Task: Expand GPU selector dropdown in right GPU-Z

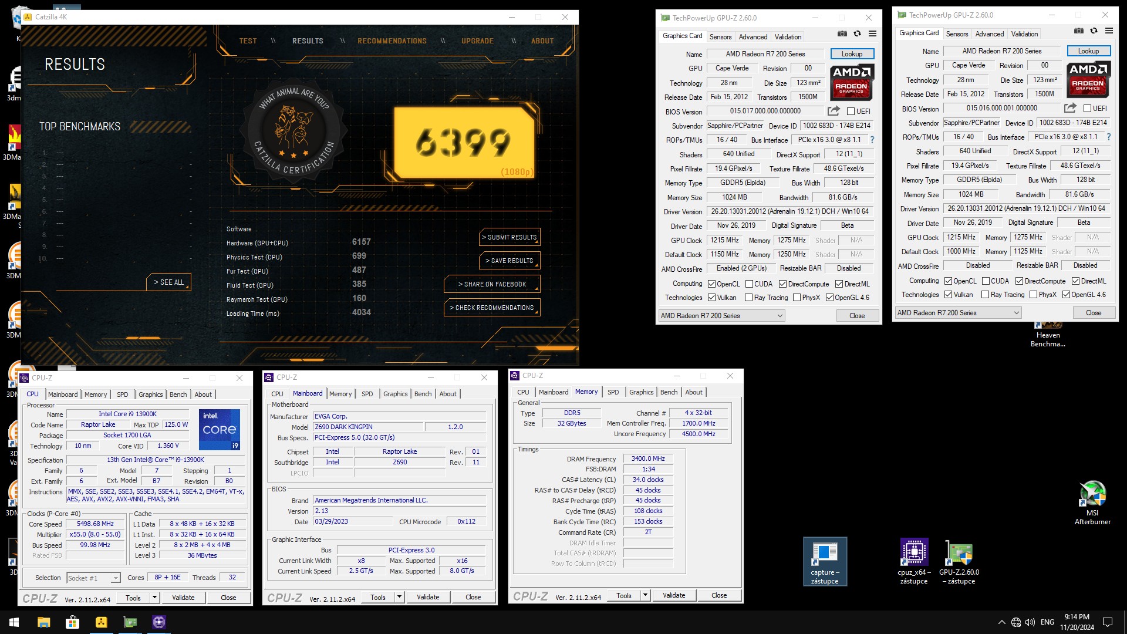Action: tap(1017, 313)
